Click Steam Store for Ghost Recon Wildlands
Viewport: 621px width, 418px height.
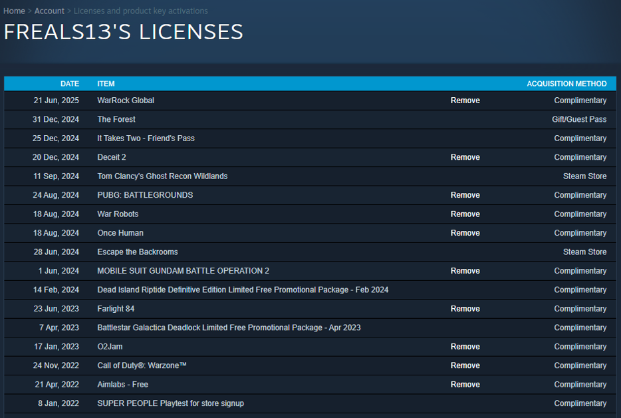point(584,176)
